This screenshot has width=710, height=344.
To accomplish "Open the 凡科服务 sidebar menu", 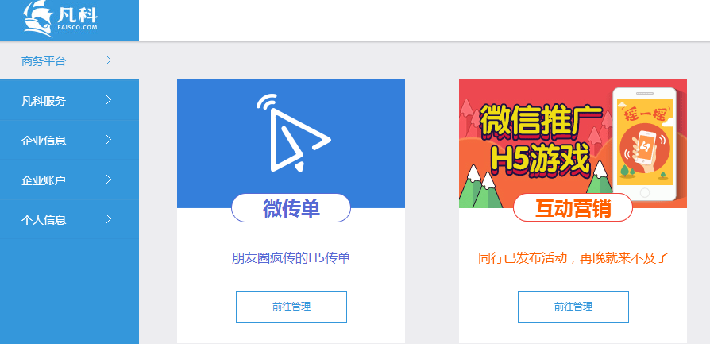I will tap(69, 100).
